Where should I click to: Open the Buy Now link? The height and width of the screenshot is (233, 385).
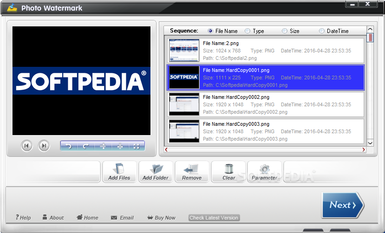161,218
